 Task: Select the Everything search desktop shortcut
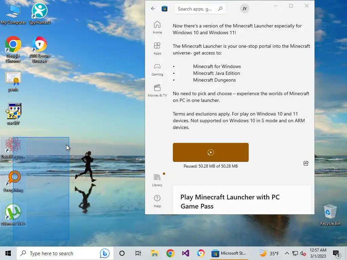(x=13, y=181)
